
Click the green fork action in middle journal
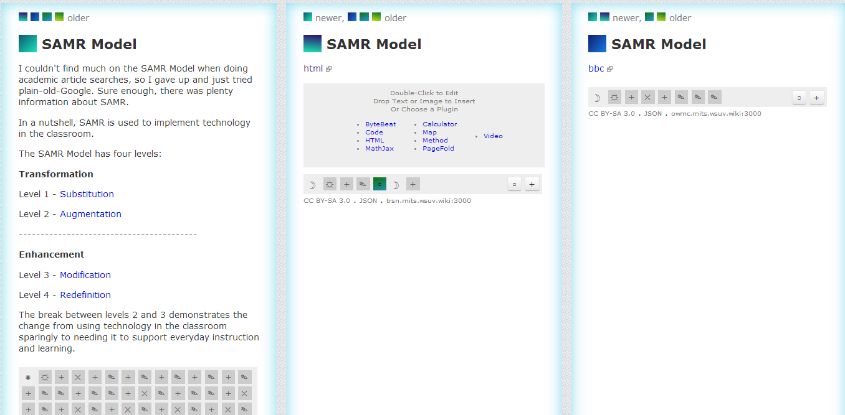point(380,184)
